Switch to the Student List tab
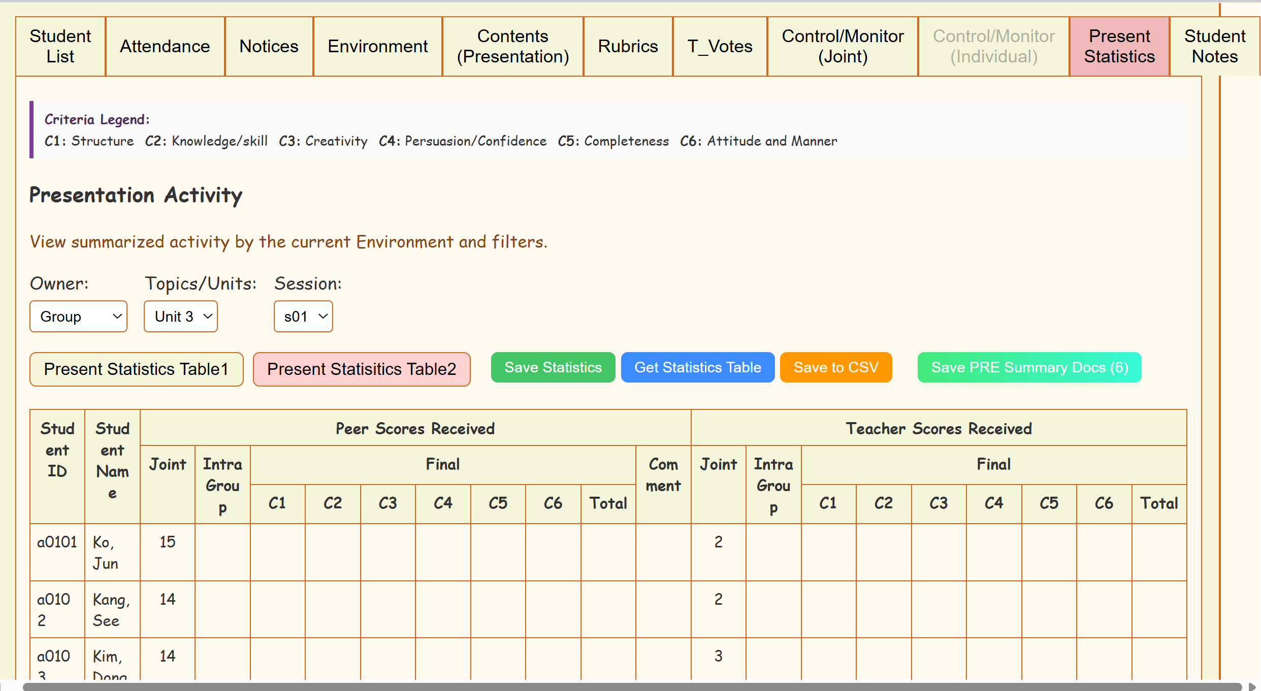Screen dimensions: 1261x691 click(60, 46)
